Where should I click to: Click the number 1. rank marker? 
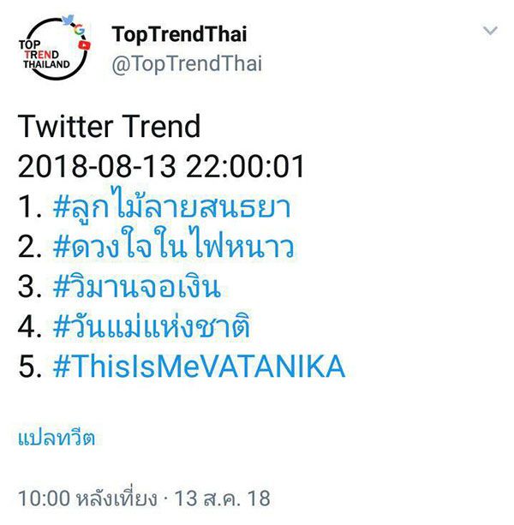point(29,207)
